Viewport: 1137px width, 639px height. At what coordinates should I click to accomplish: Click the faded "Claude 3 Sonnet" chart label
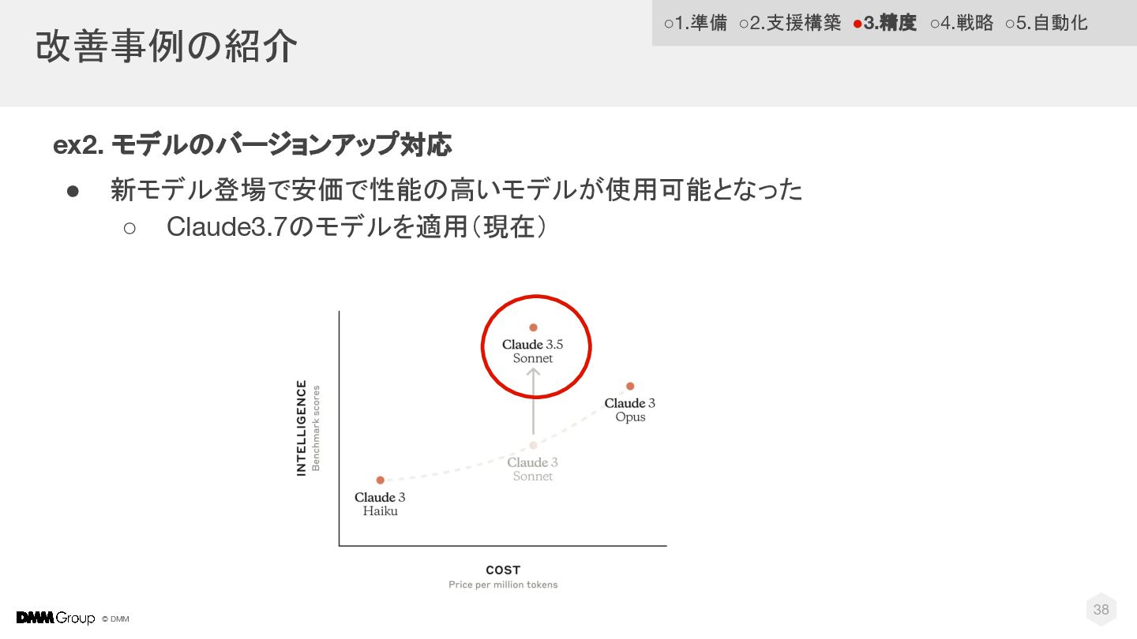pyautogui.click(x=533, y=469)
